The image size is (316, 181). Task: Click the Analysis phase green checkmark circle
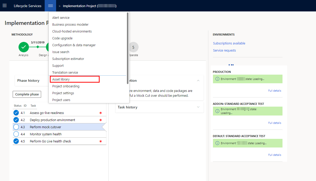[24, 47]
